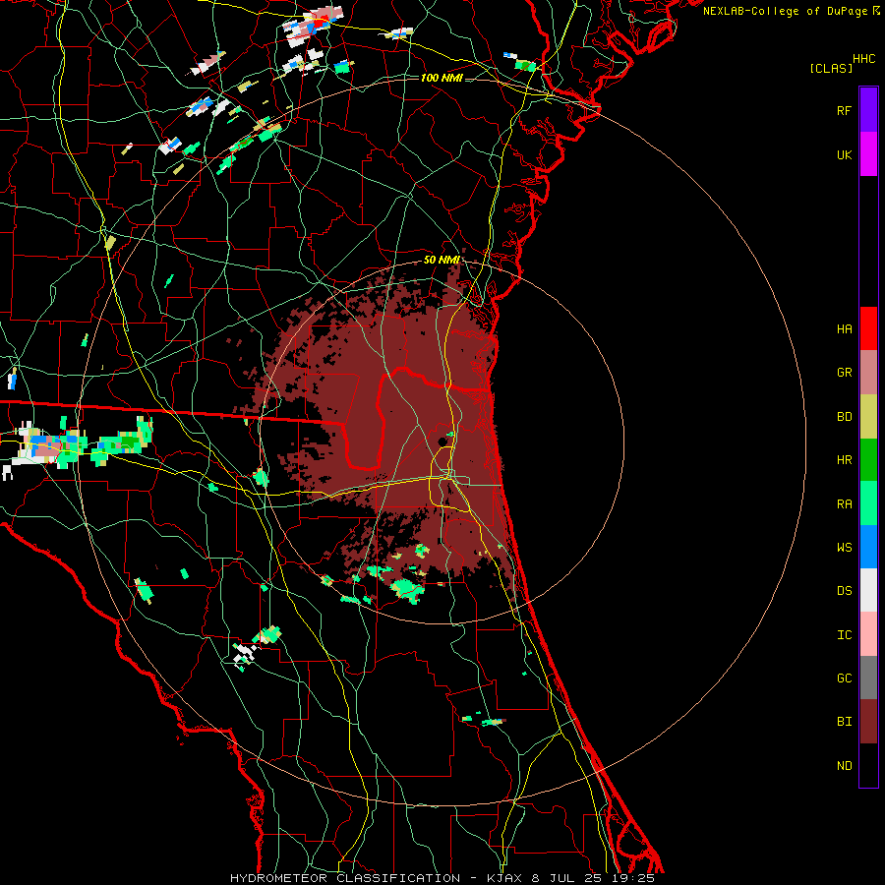Viewport: 885px width, 885px height.
Task: Click the HYDROMETEOR CLASSIFICATION title text
Action: 345,878
